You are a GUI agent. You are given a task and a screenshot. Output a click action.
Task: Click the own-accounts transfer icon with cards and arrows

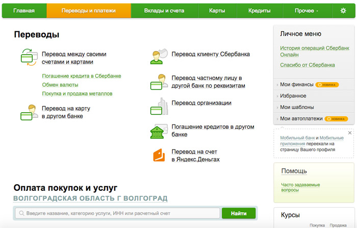29,57
